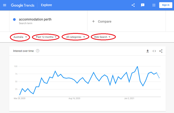Click the share icon in header
174x113 pixels.
pos(133,5)
